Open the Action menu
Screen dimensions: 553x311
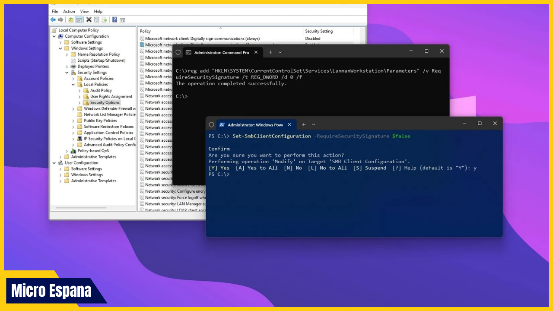pos(69,11)
